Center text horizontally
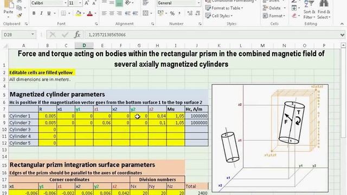This screenshot has height=195, width=347. point(112,13)
